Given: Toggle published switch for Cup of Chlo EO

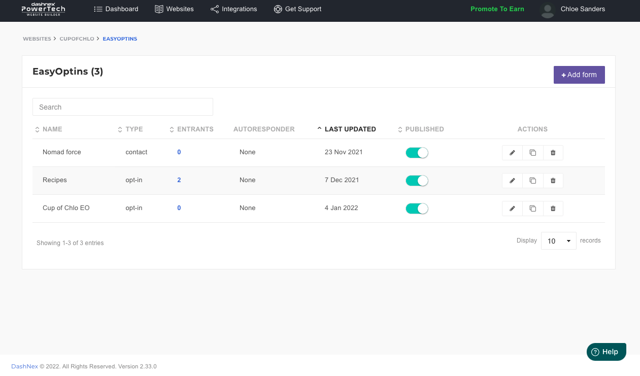Looking at the screenshot, I should click(x=417, y=209).
